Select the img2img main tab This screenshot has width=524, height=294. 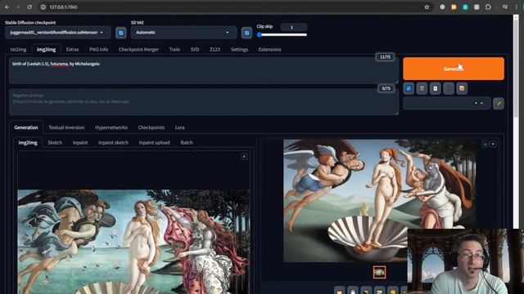pos(46,49)
